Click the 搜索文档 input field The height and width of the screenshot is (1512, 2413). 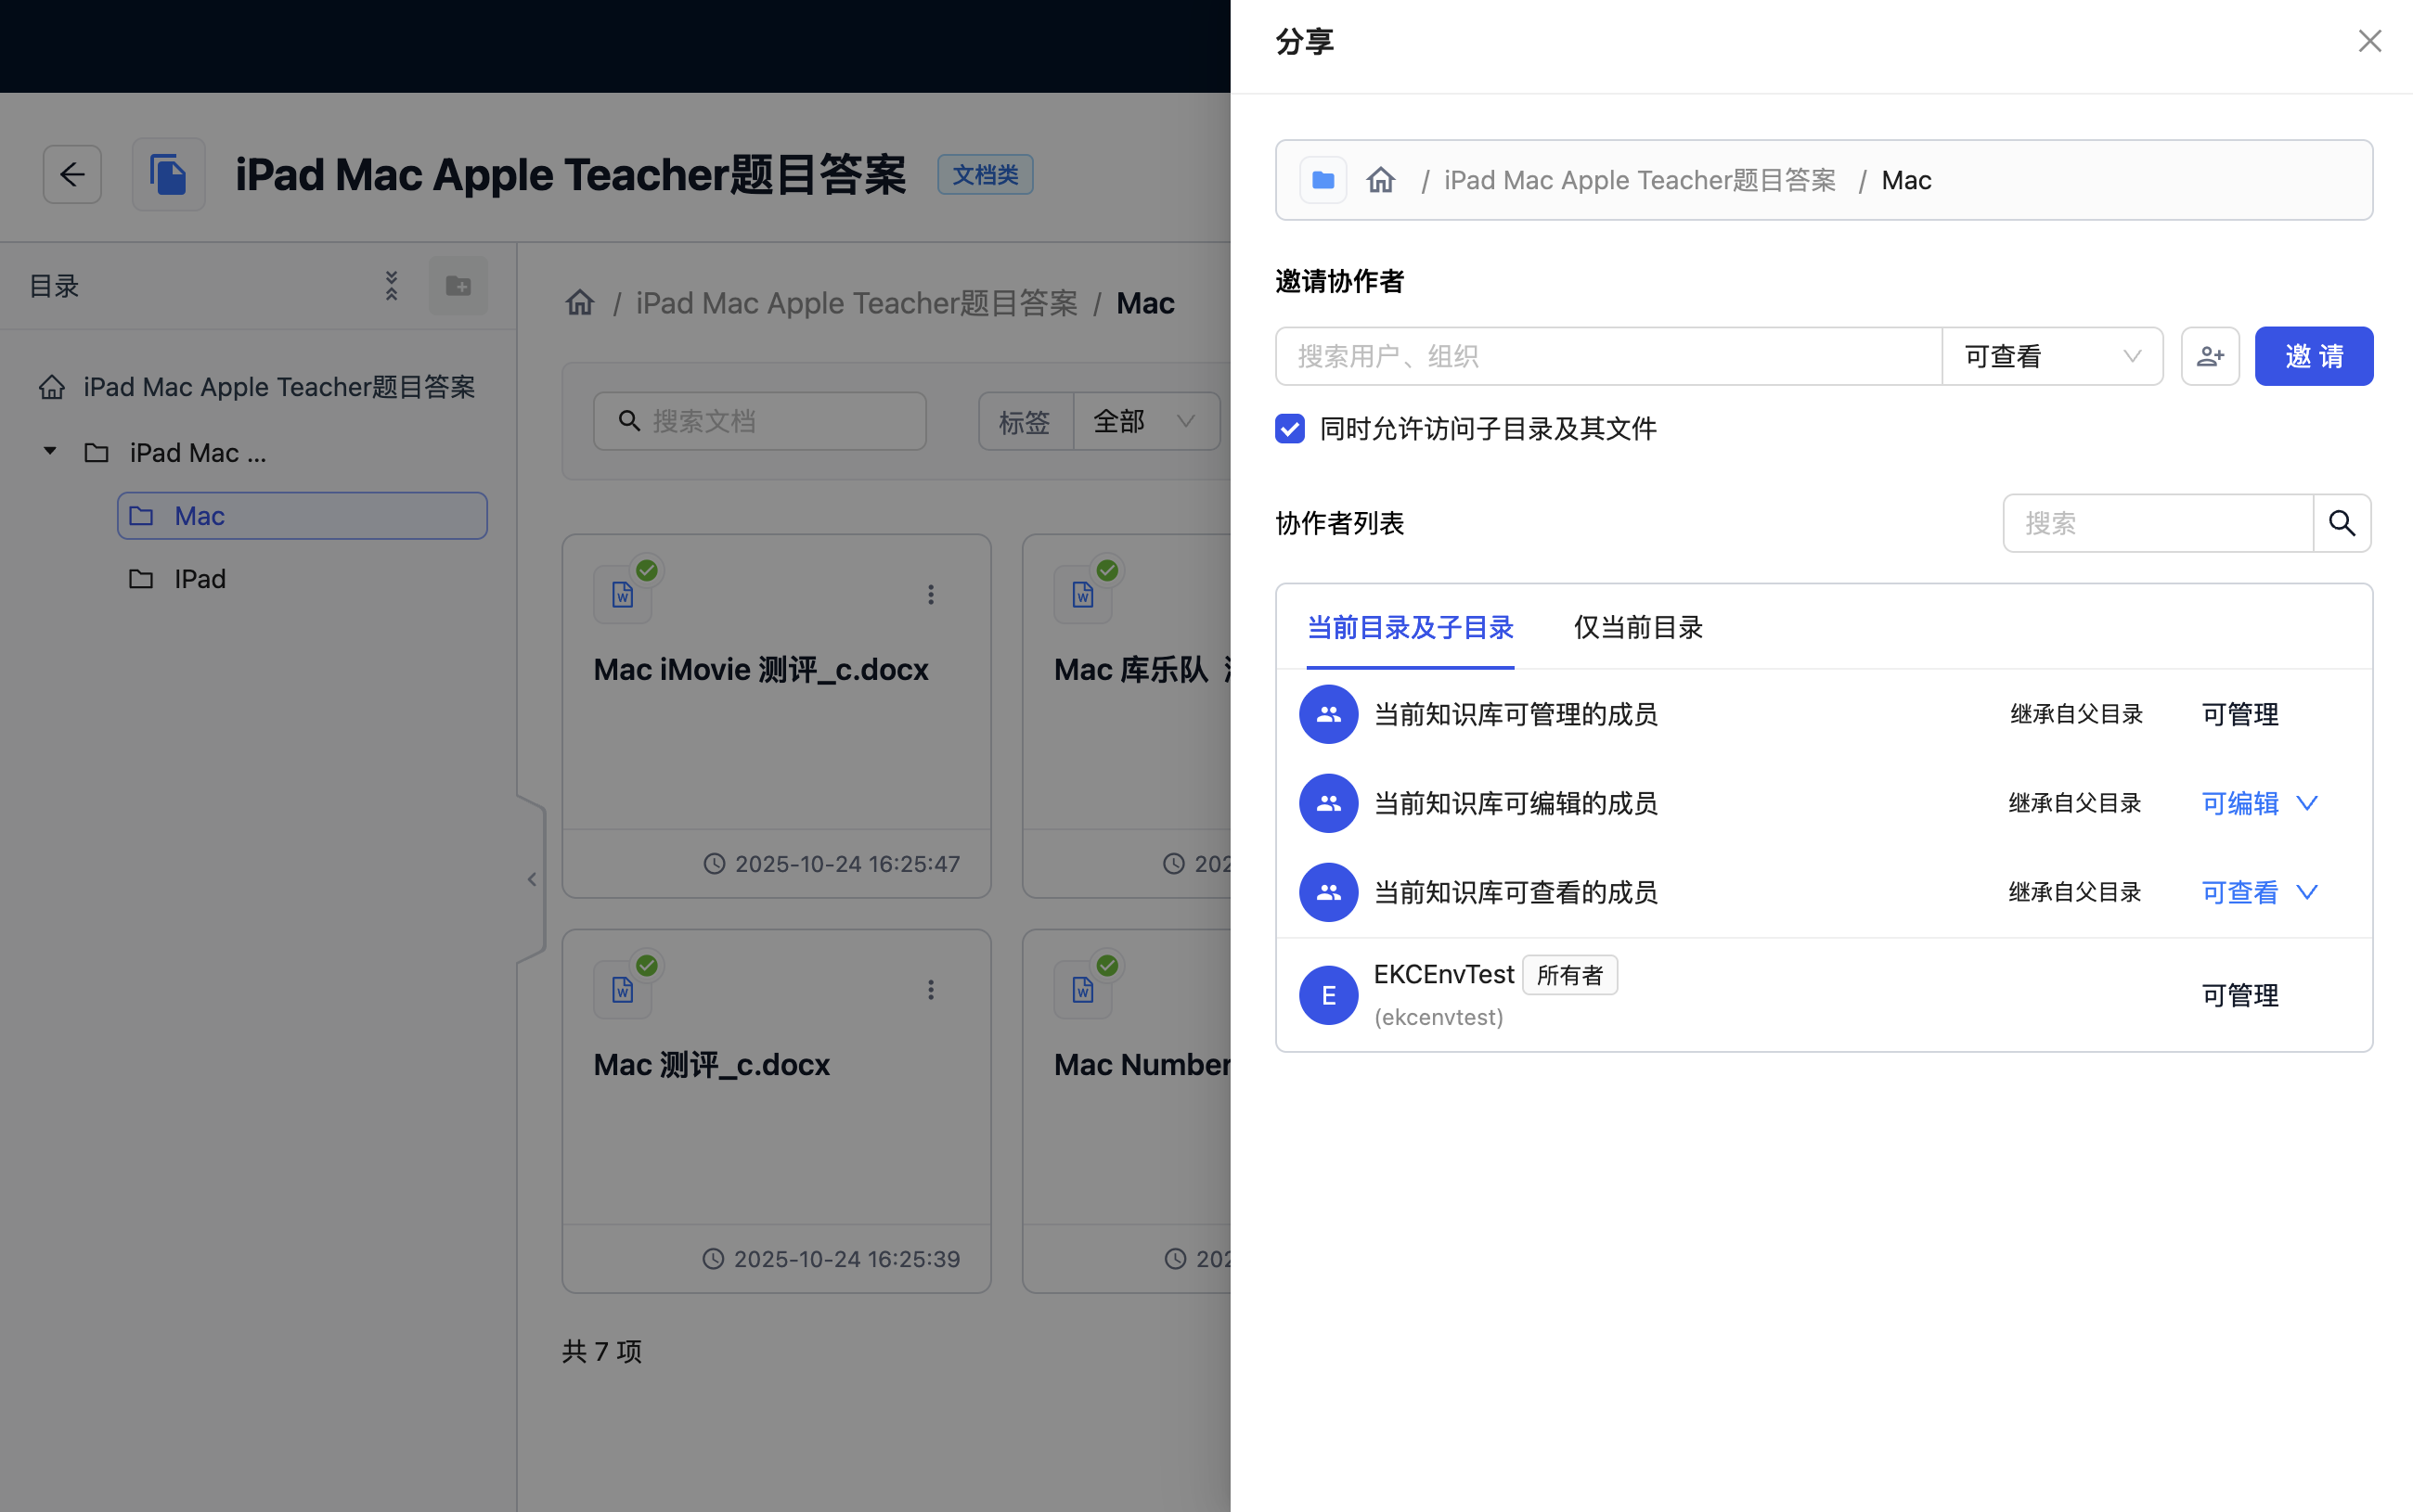tap(760, 421)
